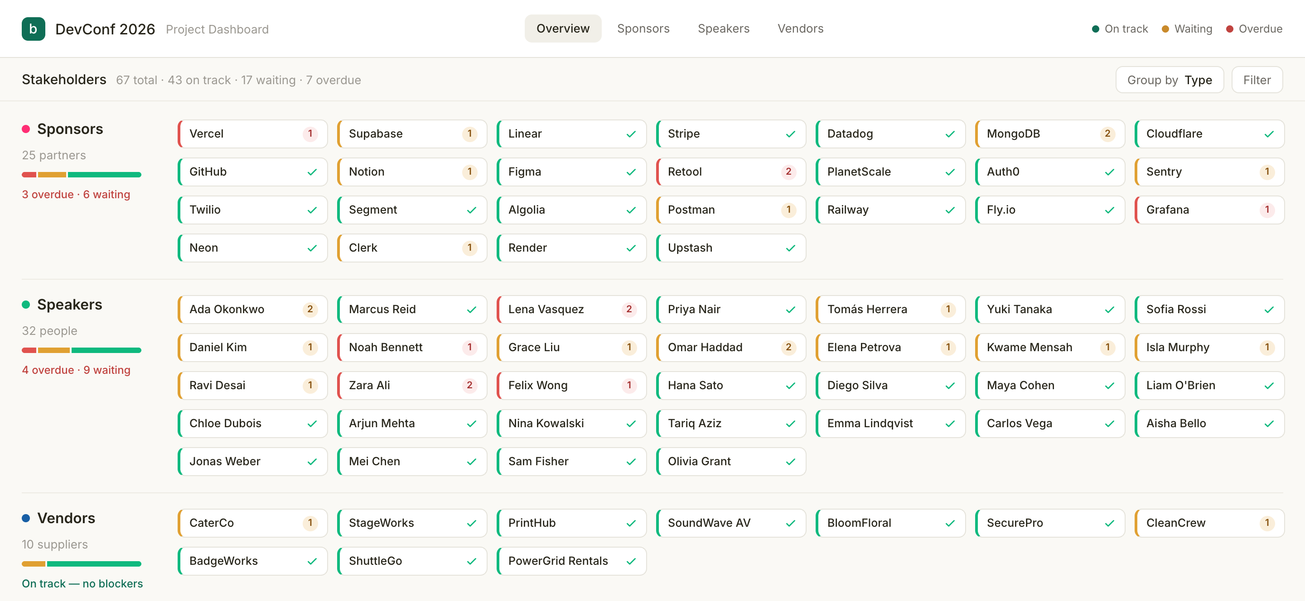
Task: Open the Emma Lindqvist card
Action: [890, 424]
